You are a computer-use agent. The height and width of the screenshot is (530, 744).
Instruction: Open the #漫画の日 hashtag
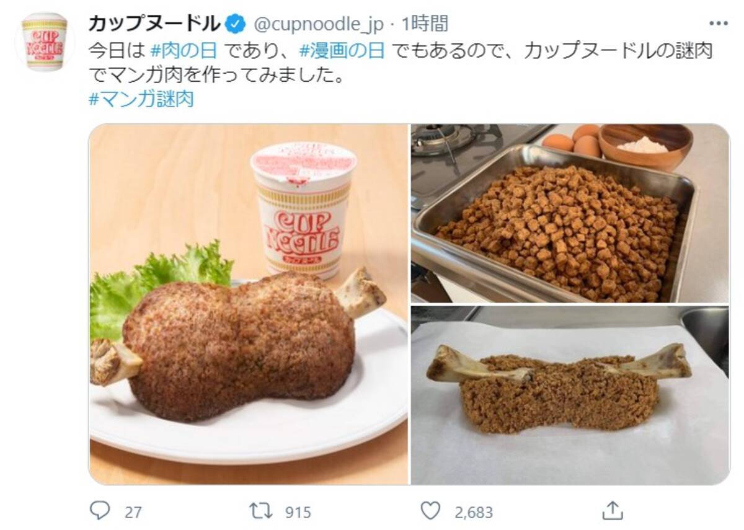coord(342,51)
